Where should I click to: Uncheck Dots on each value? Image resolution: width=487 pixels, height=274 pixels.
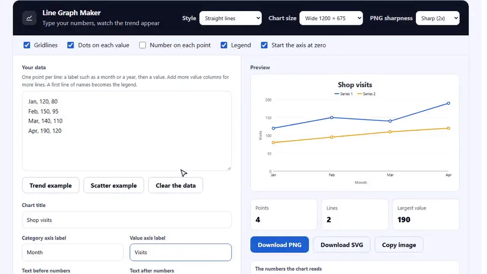tap(71, 45)
